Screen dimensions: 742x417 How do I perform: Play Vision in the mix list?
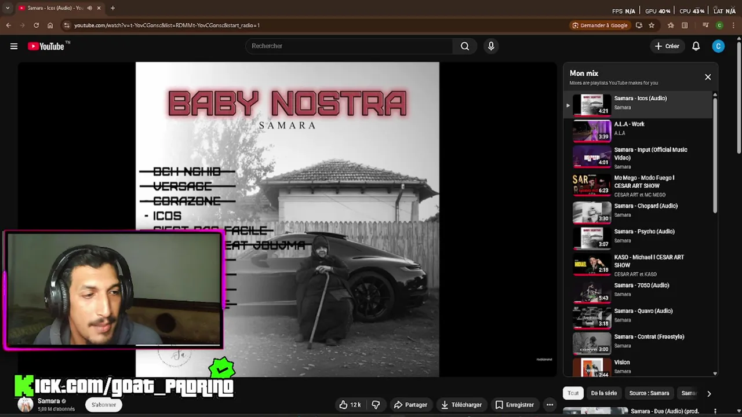click(638, 367)
